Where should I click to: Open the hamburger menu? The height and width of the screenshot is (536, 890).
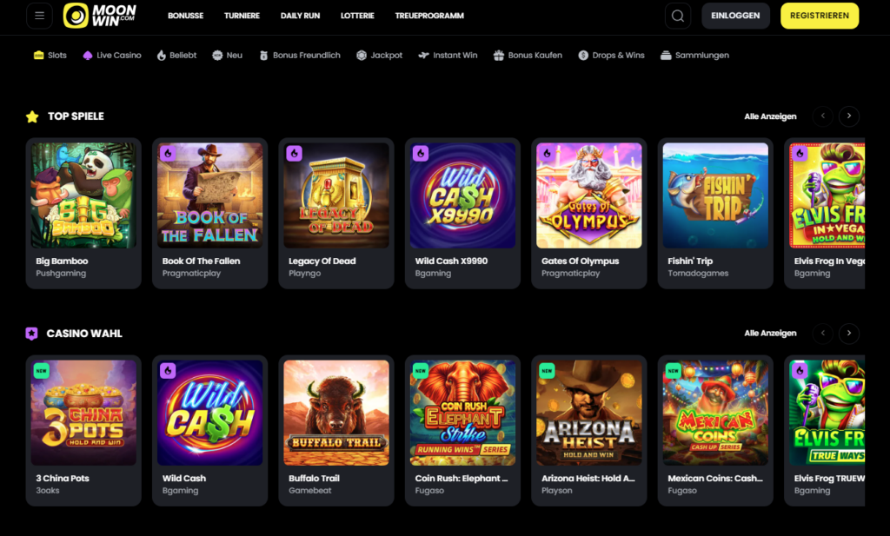(38, 15)
